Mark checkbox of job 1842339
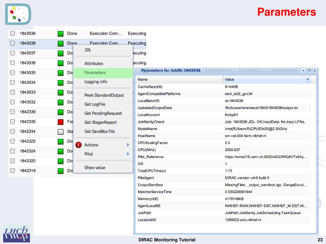The width and height of the screenshot is (326, 244). coord(12,112)
